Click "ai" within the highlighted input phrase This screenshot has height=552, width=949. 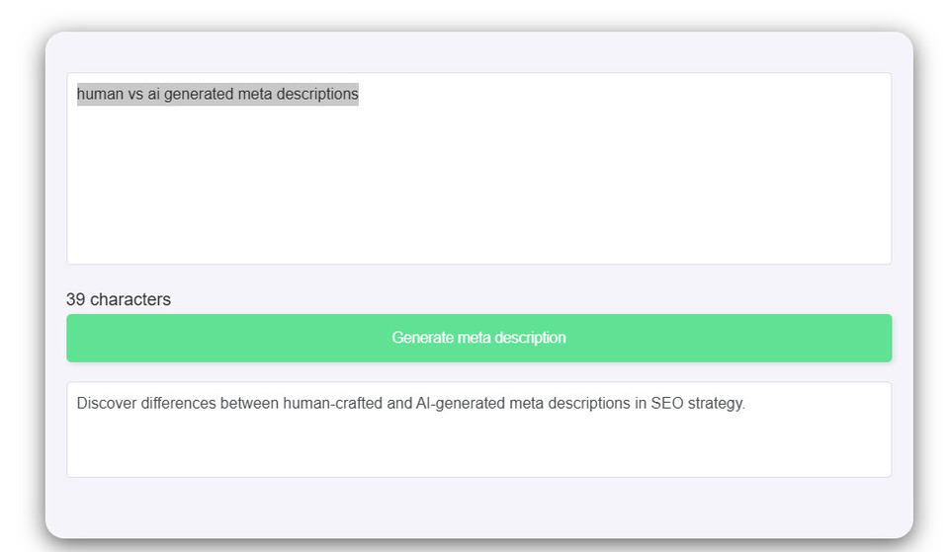click(153, 94)
